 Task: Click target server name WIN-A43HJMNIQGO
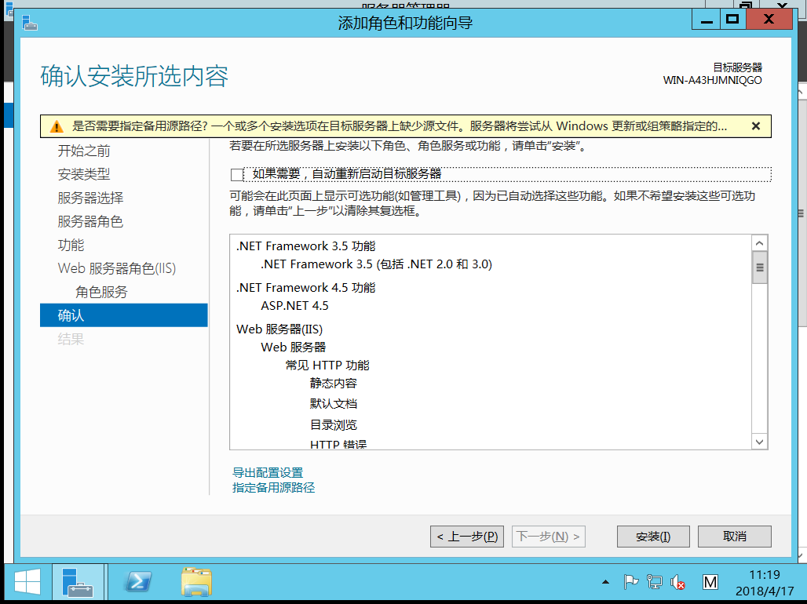712,80
